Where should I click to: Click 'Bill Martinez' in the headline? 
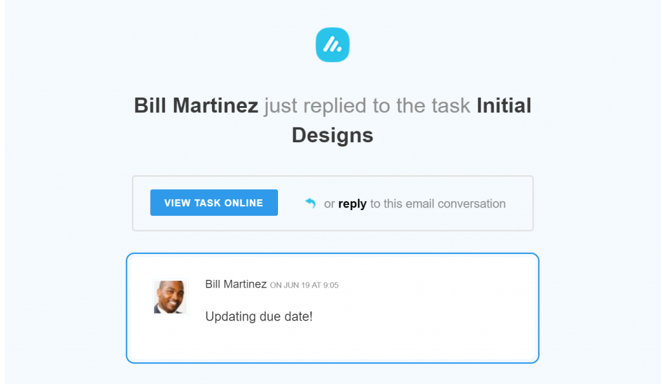(196, 105)
